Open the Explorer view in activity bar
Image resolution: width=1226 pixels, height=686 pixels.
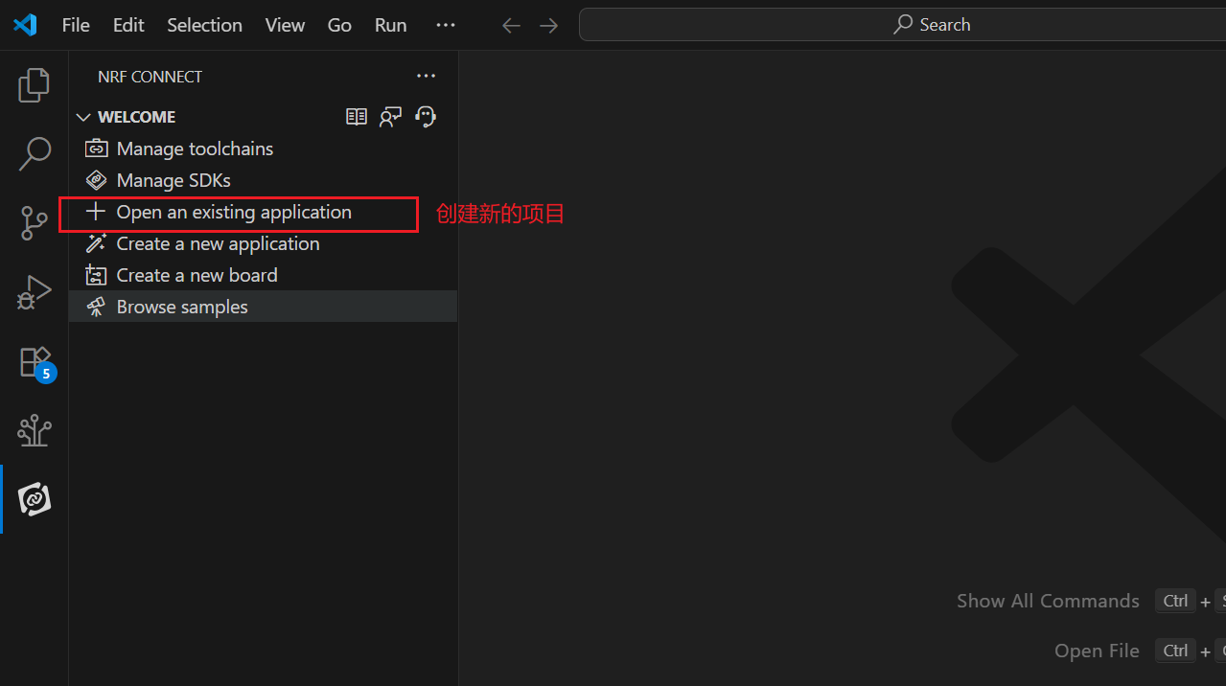(x=35, y=85)
